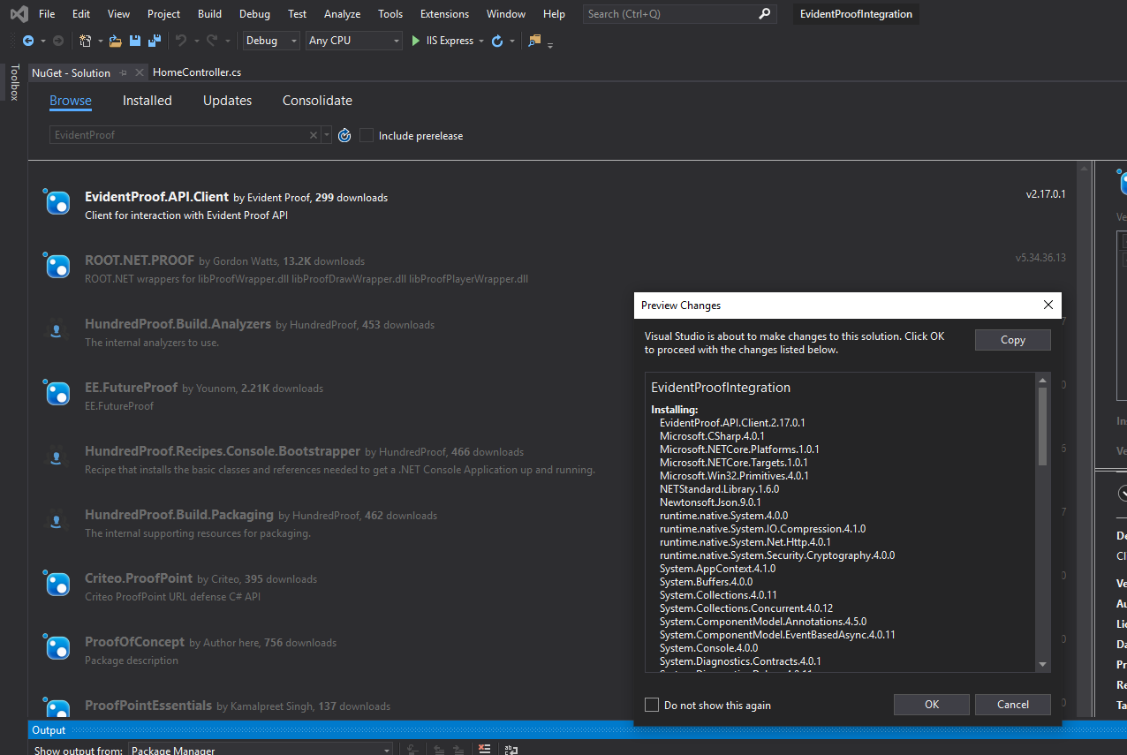
Task: Open browser refresh dropdown arrow
Action: 512,41
